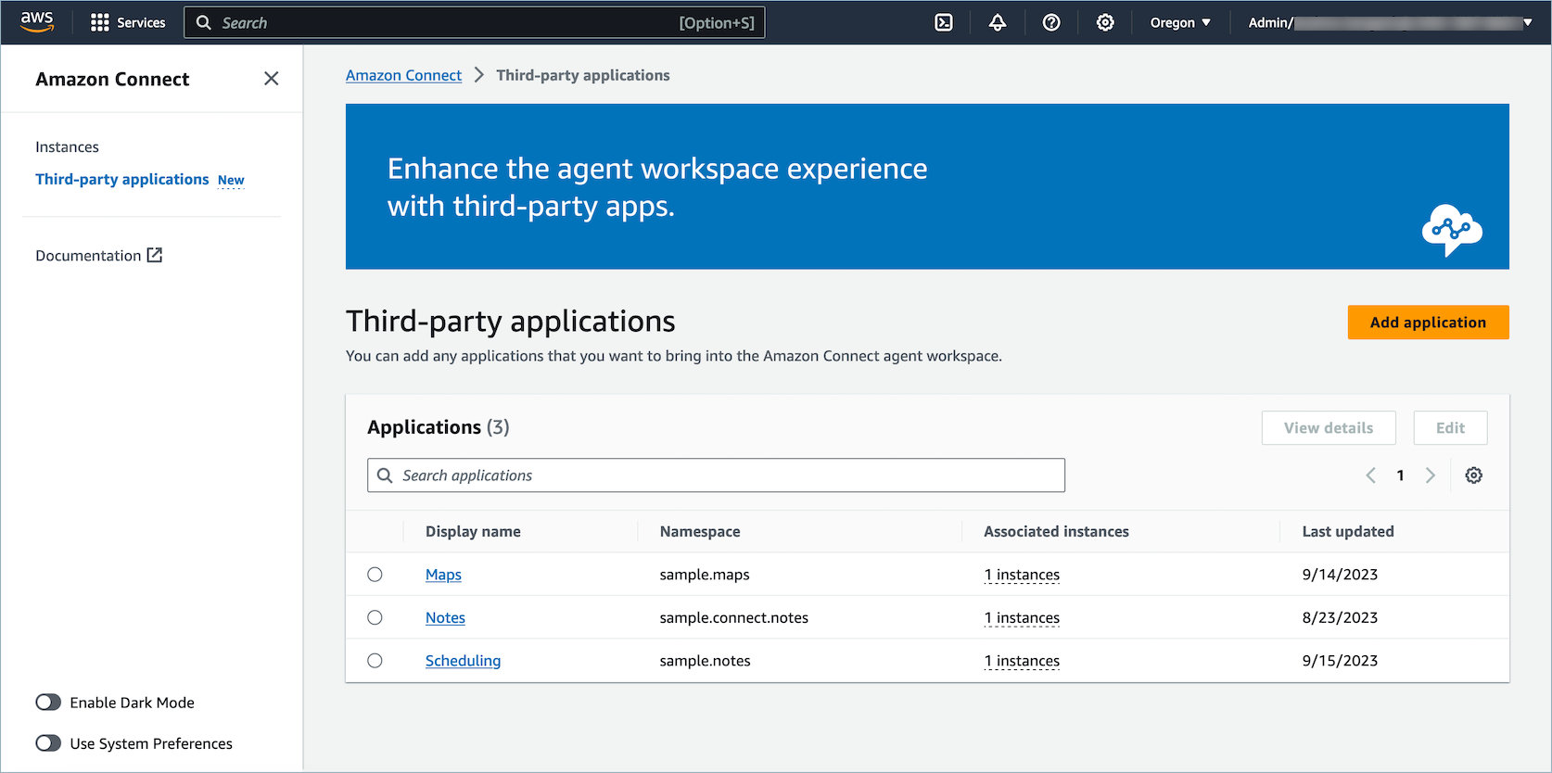1552x773 pixels.
Task: Open table preferences gear icon
Action: click(x=1473, y=475)
